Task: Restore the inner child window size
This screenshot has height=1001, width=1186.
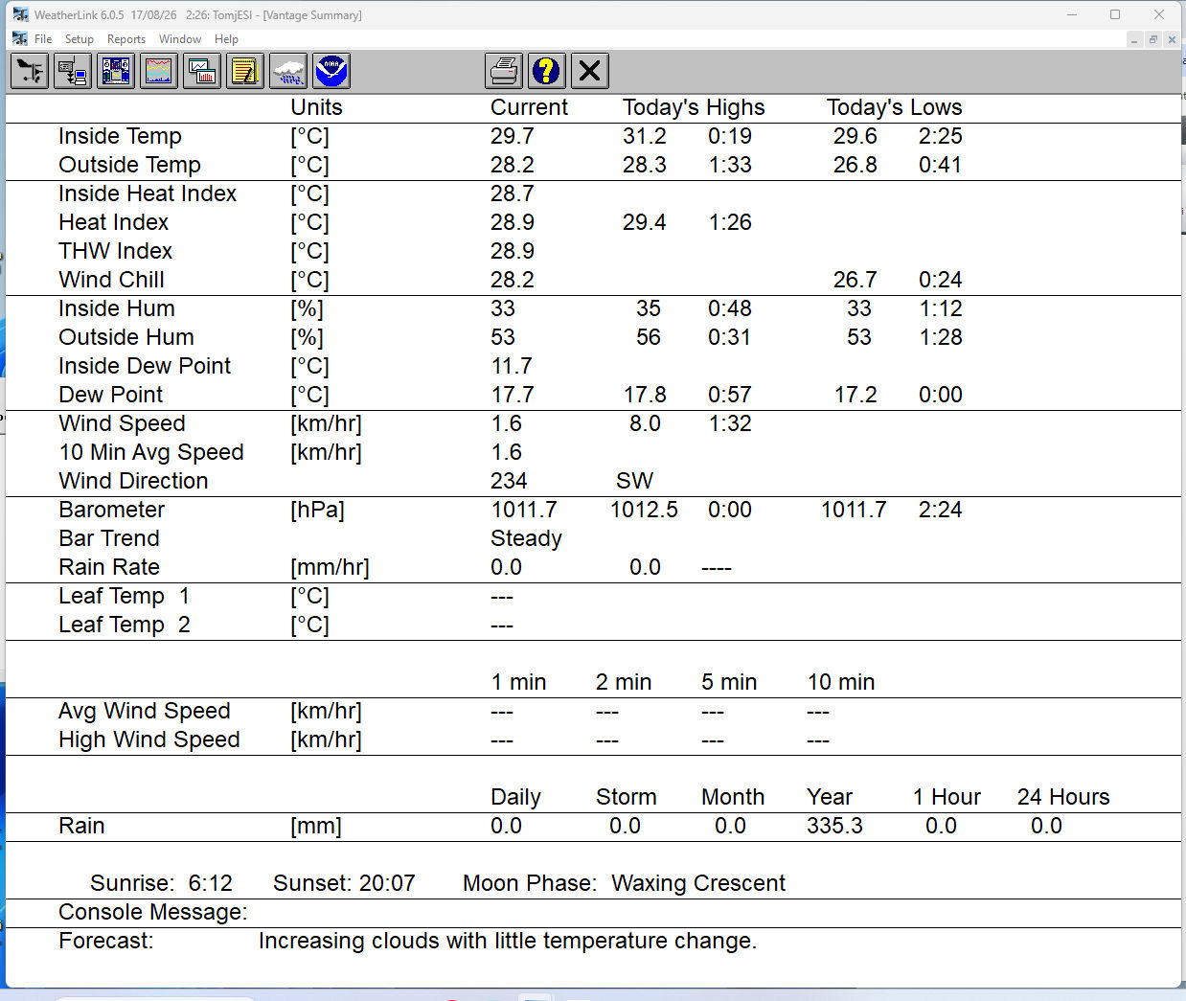Action: 1153,39
